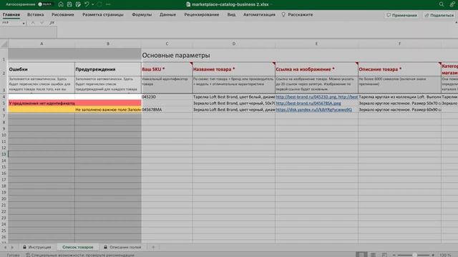Open the disk.yandex.ru image link
This screenshot has width=458, height=257.
[x=313, y=109]
